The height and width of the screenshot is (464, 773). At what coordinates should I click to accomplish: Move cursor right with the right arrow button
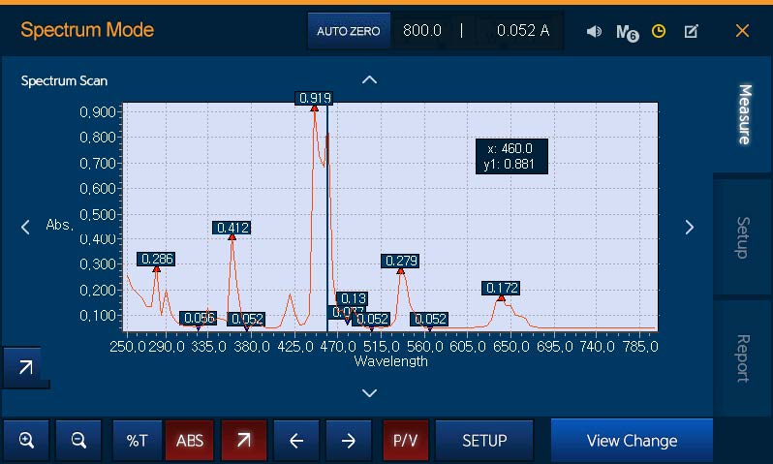[x=349, y=441]
